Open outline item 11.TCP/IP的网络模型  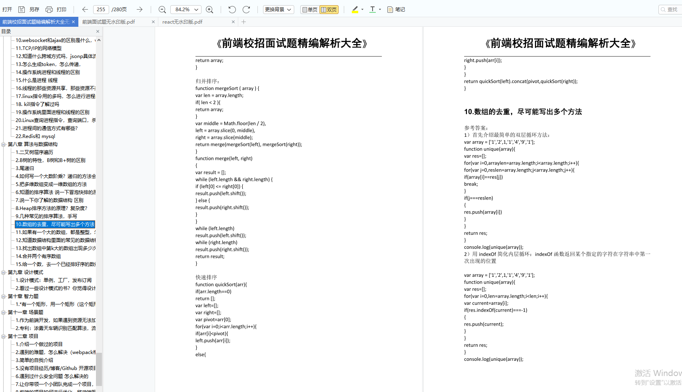[x=38, y=48]
